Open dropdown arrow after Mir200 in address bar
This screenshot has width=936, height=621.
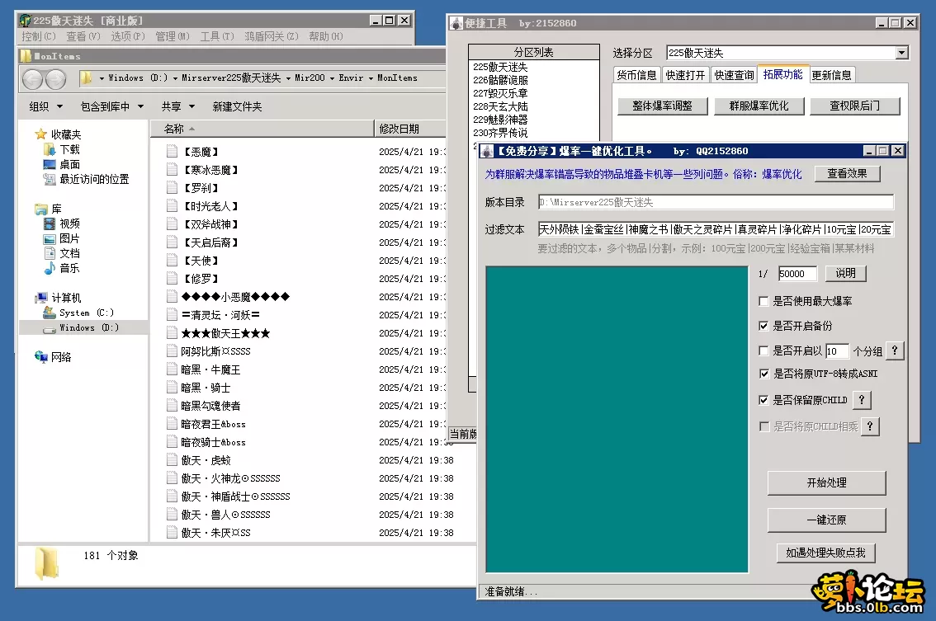coord(331,78)
